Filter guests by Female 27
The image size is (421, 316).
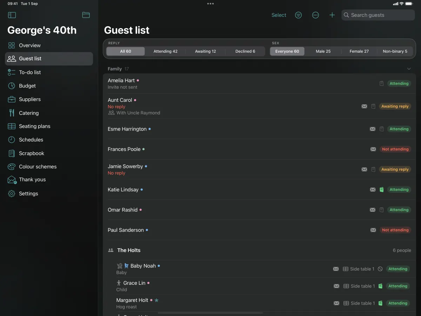[359, 51]
